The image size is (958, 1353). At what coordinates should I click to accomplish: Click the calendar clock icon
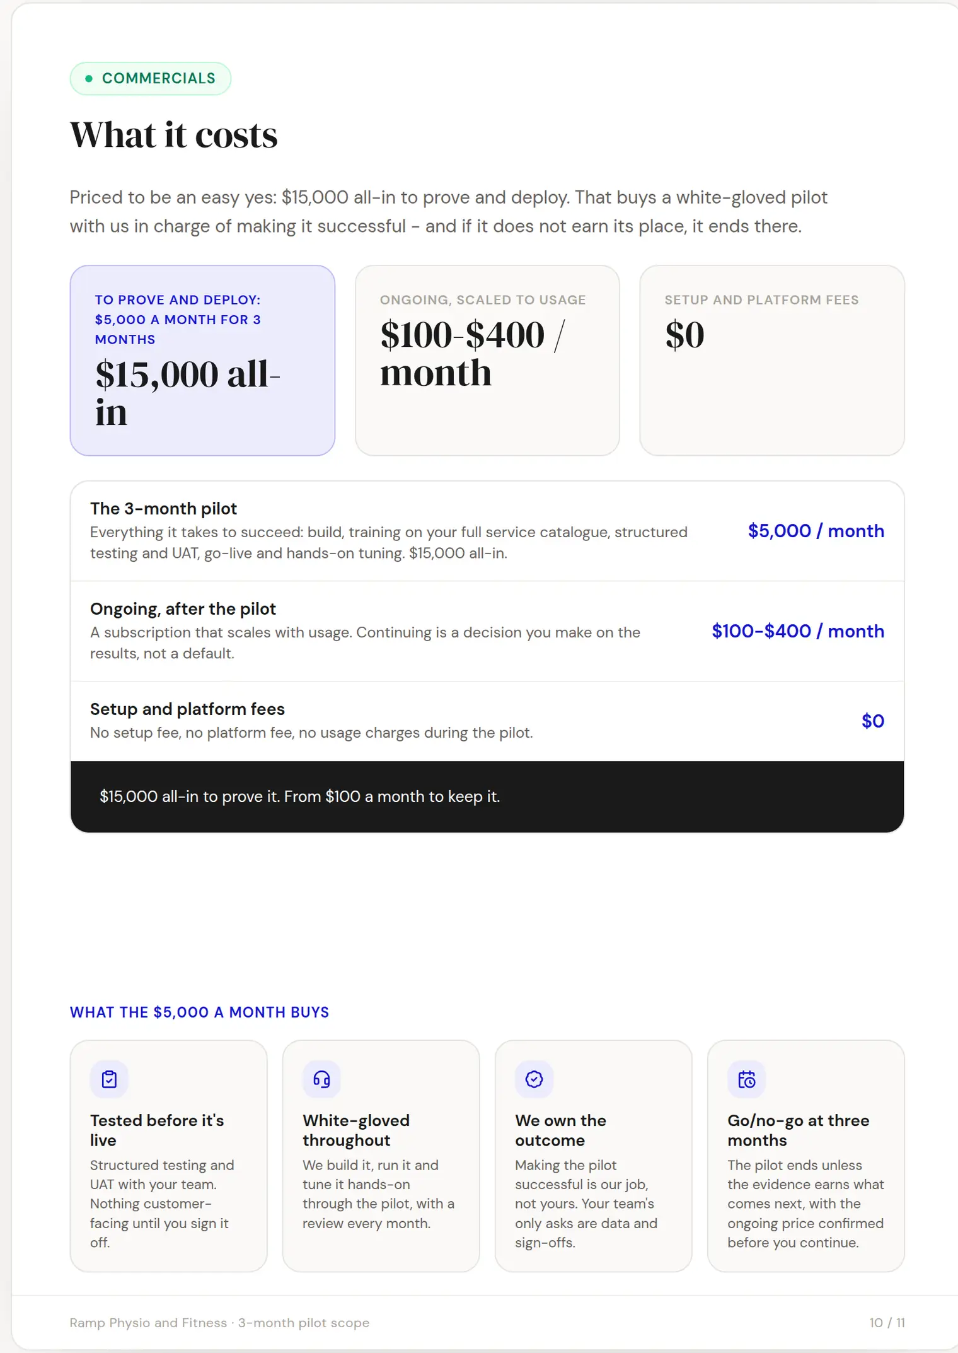click(x=746, y=1079)
